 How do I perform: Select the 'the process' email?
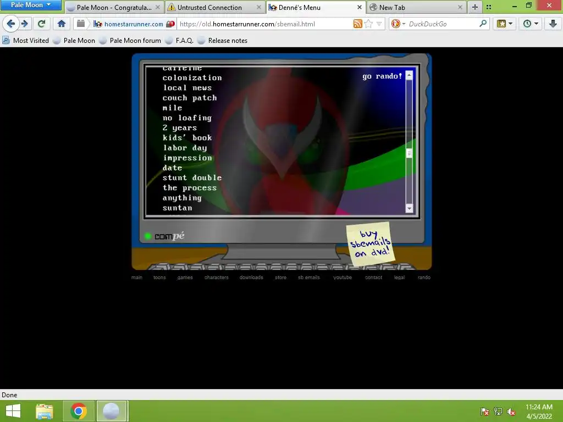[190, 188]
